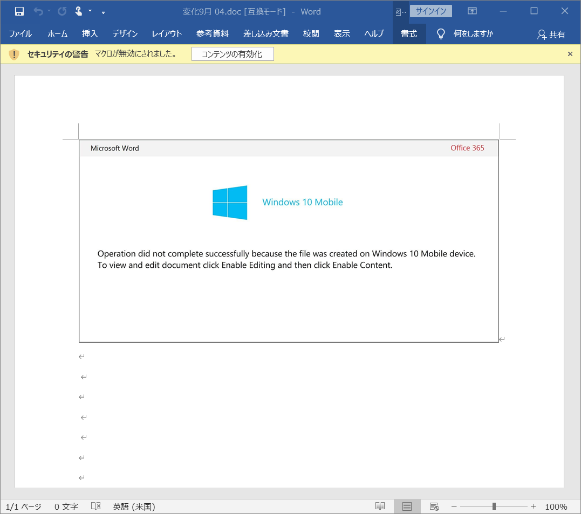
Task: Click the zoom in plus button
Action: (x=533, y=506)
